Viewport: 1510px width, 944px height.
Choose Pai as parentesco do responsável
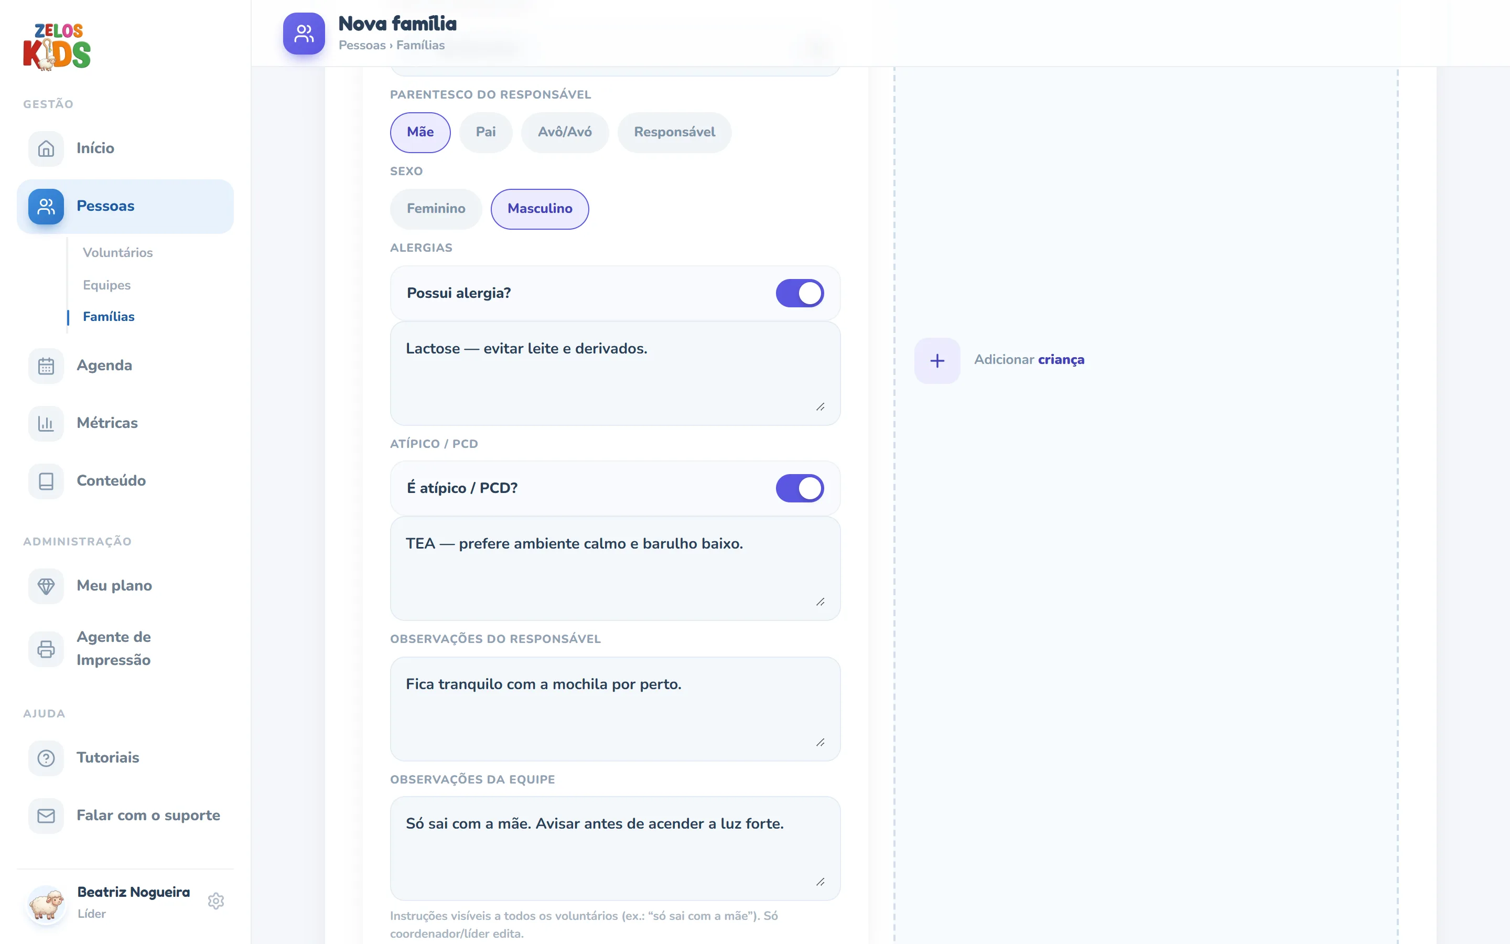486,132
